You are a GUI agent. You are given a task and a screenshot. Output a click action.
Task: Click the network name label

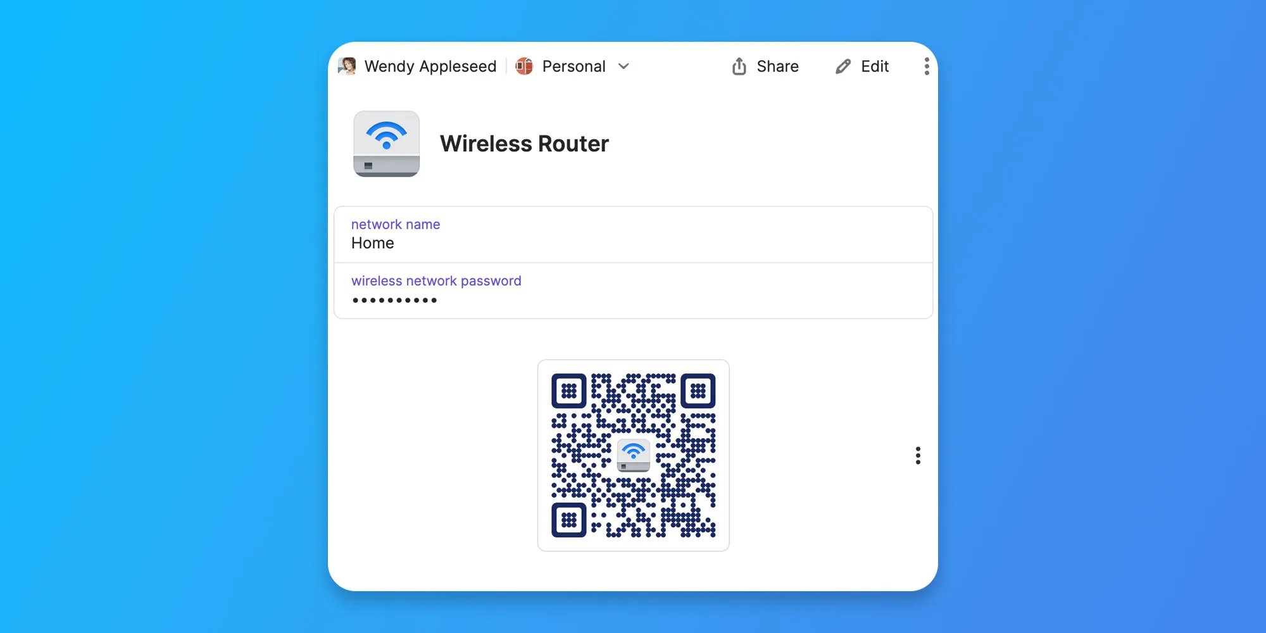[x=396, y=224]
